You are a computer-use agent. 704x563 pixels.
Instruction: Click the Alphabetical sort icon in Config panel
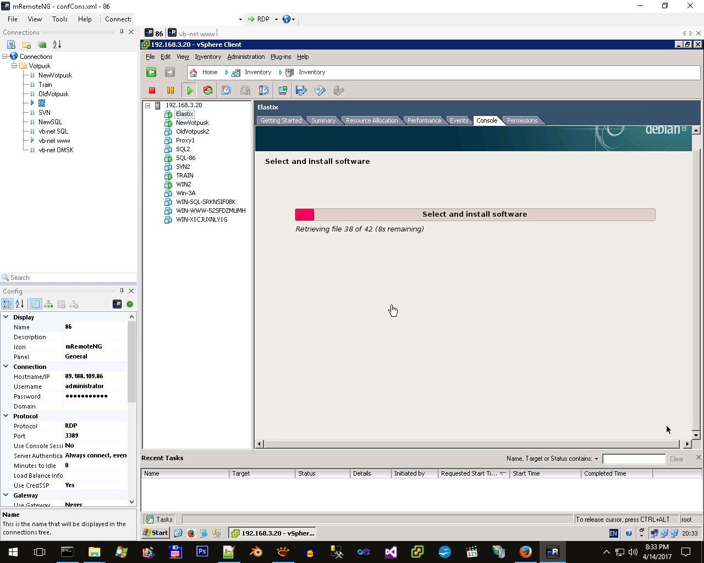20,304
